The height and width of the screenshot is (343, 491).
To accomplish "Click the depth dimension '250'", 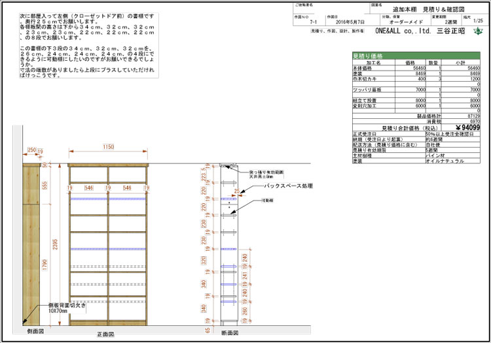I will click(x=32, y=150).
